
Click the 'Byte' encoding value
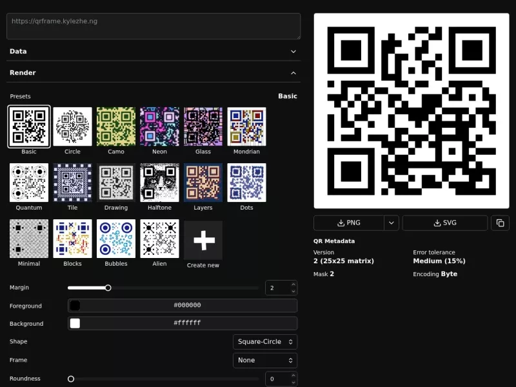[x=449, y=274]
